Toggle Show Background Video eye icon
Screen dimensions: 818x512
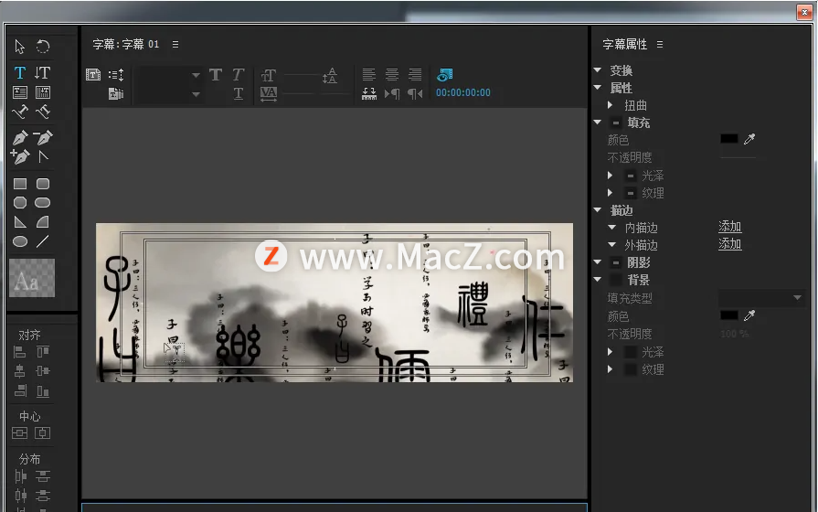point(444,75)
